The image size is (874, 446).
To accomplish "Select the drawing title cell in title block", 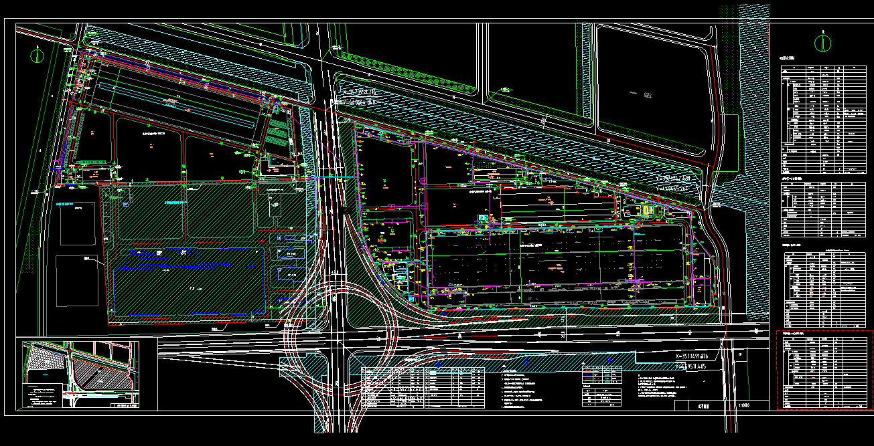I will 703,405.
